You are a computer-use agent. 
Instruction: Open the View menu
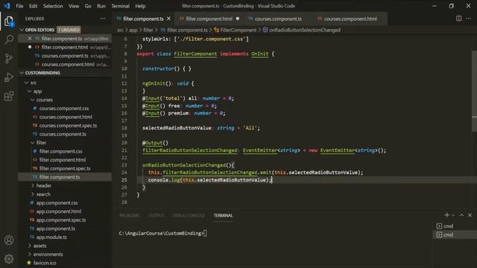74,6
